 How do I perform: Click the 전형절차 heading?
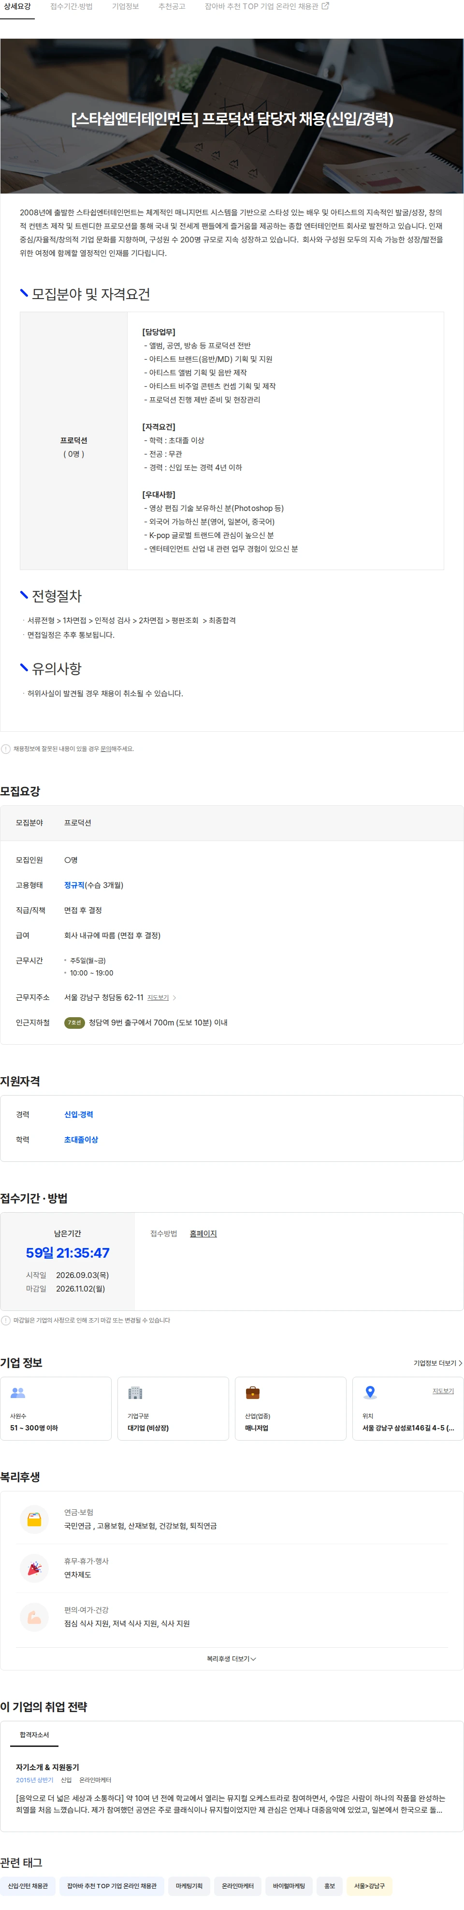[x=56, y=596]
